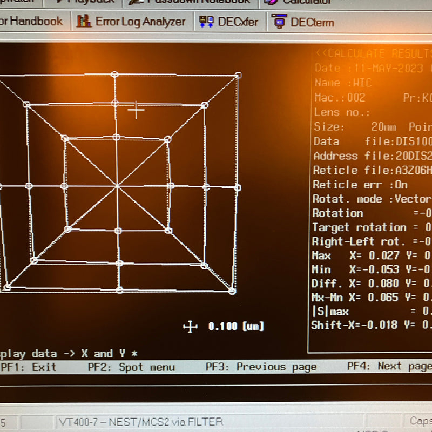Click the "Right-Left rot." row

coord(372,241)
